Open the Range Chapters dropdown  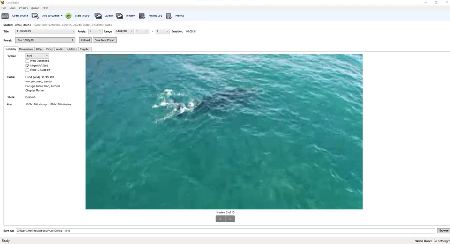124,31
